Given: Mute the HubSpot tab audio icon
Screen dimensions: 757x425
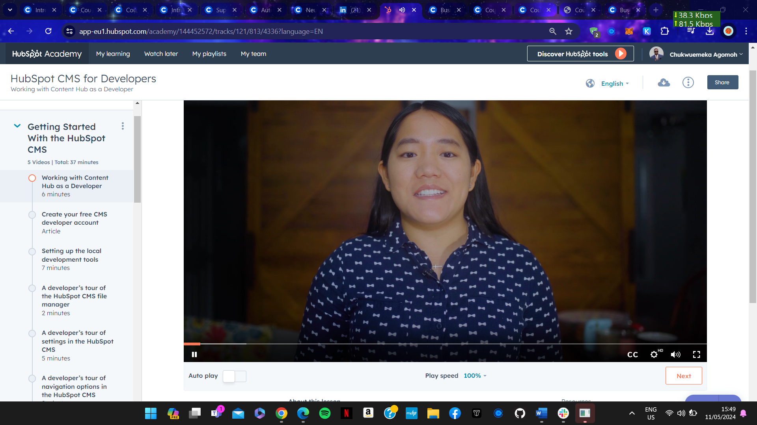Looking at the screenshot, I should pos(402,10).
